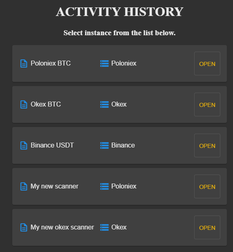Click the server icon in the My new scanner row
233x252 pixels.
[104, 186]
